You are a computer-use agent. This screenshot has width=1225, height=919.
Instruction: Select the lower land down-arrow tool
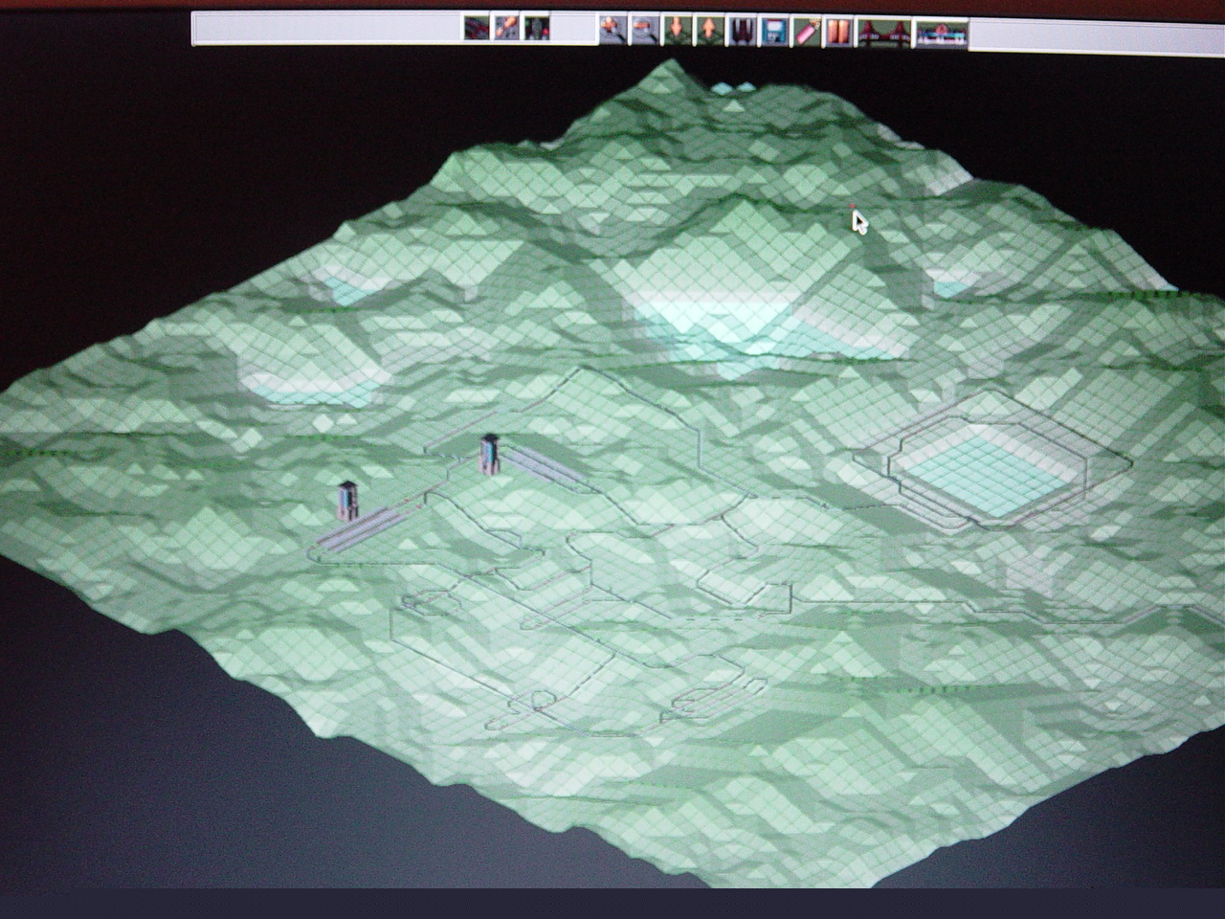tap(678, 30)
